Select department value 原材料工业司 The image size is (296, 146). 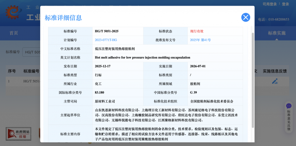click(105, 101)
